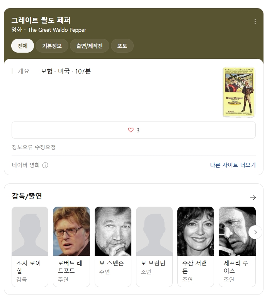Open 제프리 루이스 cast card
This screenshot has width=272, height=303.
tap(237, 247)
